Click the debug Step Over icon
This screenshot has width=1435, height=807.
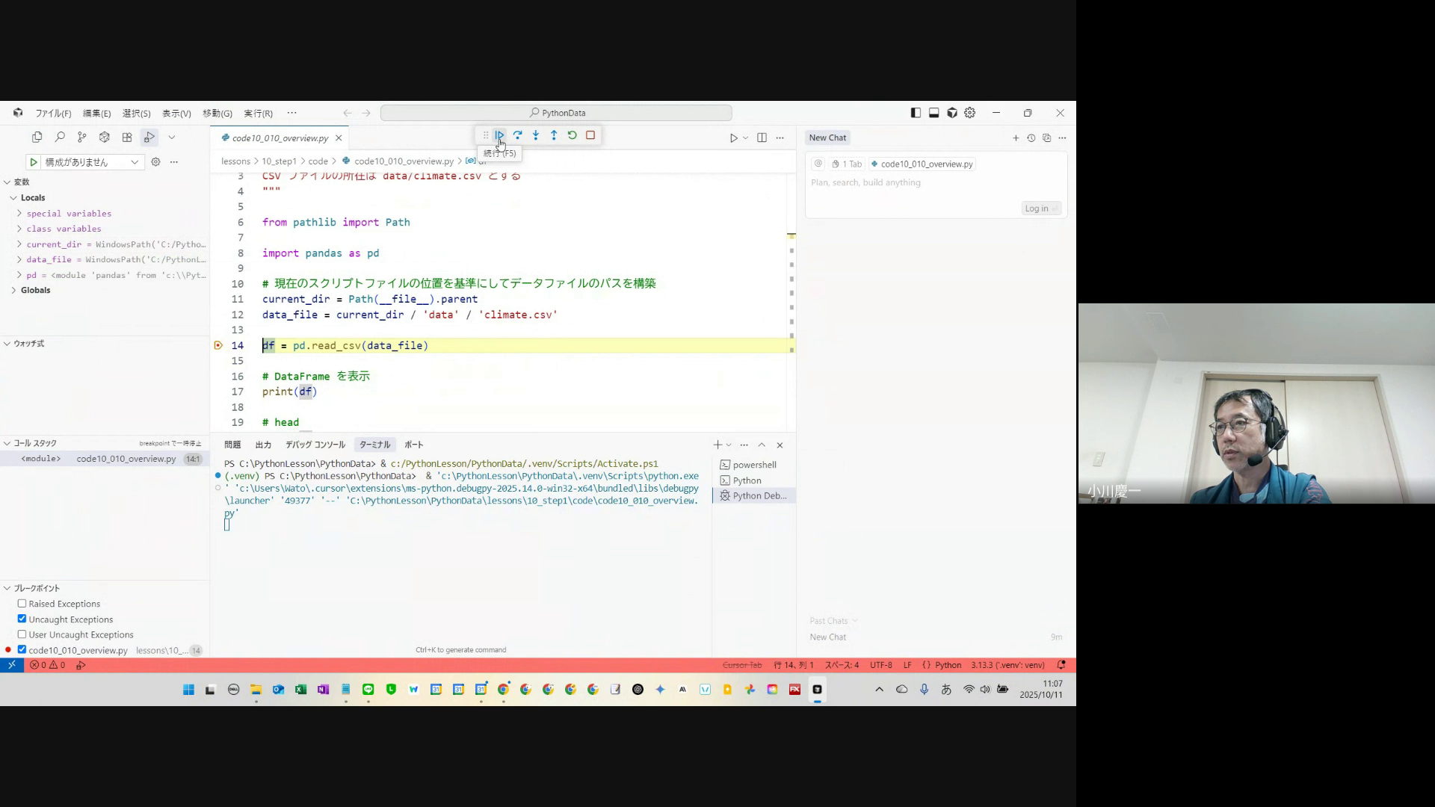coord(518,135)
